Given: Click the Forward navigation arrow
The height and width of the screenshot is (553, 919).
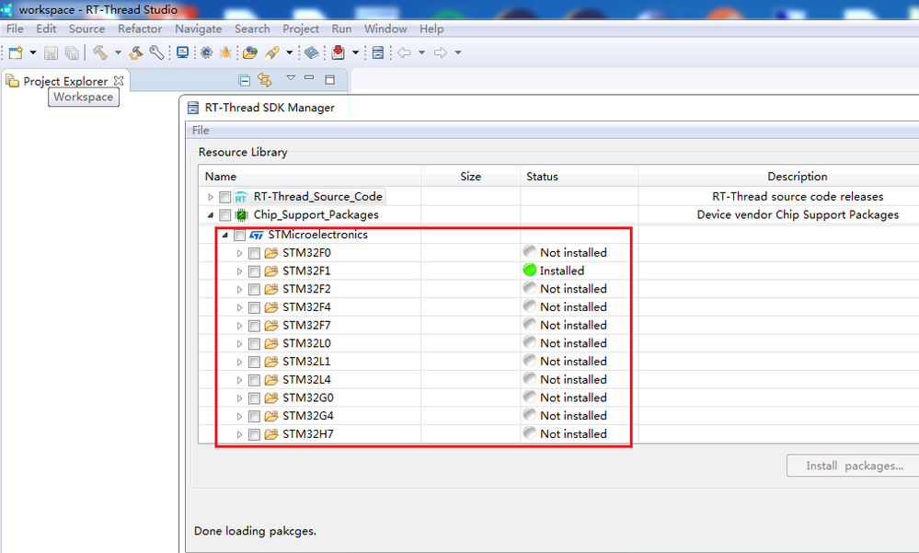Looking at the screenshot, I should tap(440, 52).
